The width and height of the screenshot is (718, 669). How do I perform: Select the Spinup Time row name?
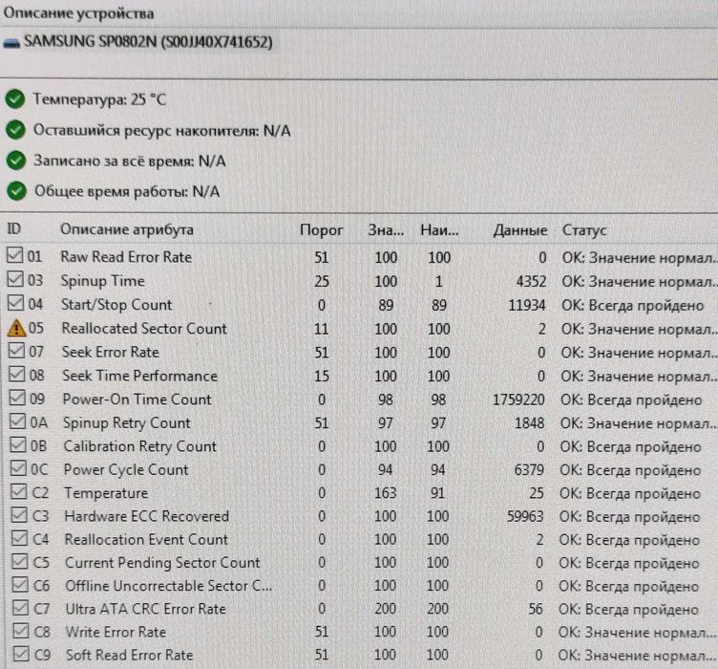click(x=102, y=281)
